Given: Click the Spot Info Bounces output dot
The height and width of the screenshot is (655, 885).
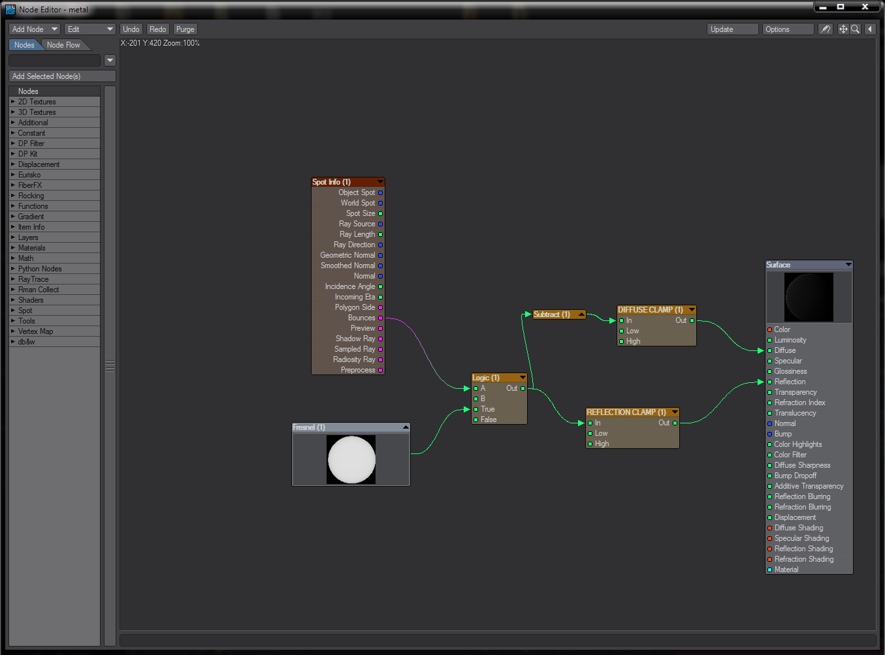Looking at the screenshot, I should (381, 318).
